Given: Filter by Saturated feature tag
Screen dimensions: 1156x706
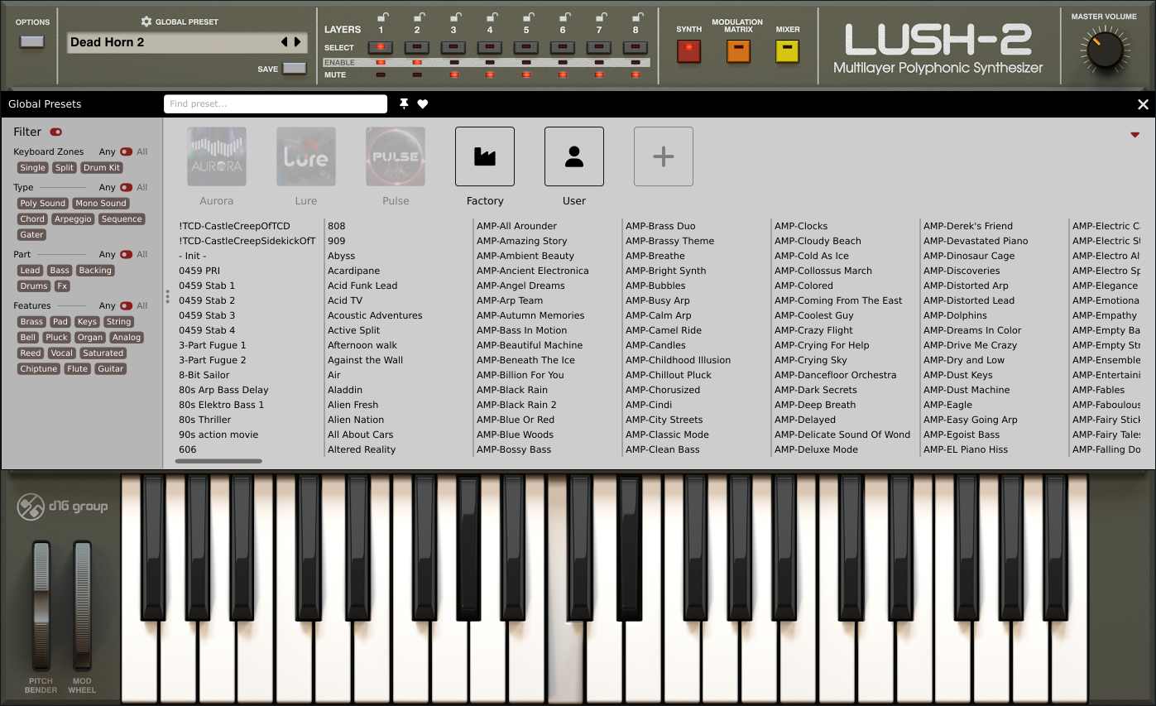Looking at the screenshot, I should click(103, 353).
